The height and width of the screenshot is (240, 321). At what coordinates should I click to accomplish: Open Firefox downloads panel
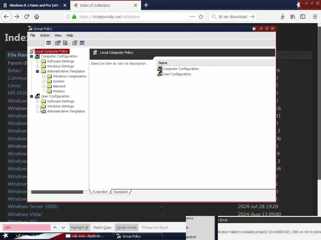pyautogui.click(x=282, y=17)
